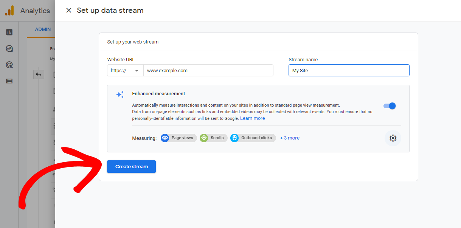The image size is (461, 228).
Task: Click the Enhanced measurement sparkle icon
Action: [x=120, y=95]
